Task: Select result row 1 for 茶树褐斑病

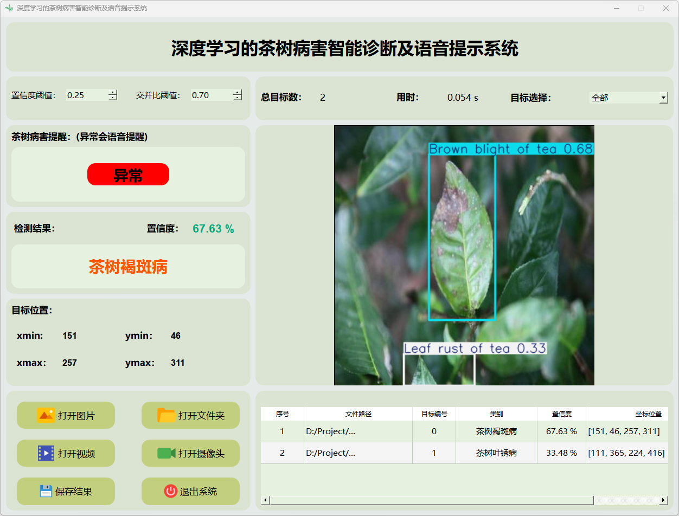Action: 496,431
